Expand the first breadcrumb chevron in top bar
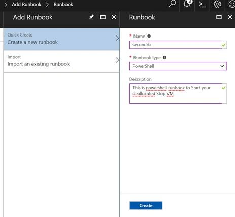The height and width of the screenshot is (217, 235). pos(6,4)
